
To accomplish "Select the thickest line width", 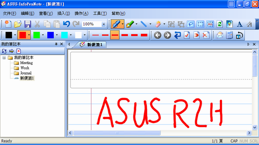I will pos(144,35).
